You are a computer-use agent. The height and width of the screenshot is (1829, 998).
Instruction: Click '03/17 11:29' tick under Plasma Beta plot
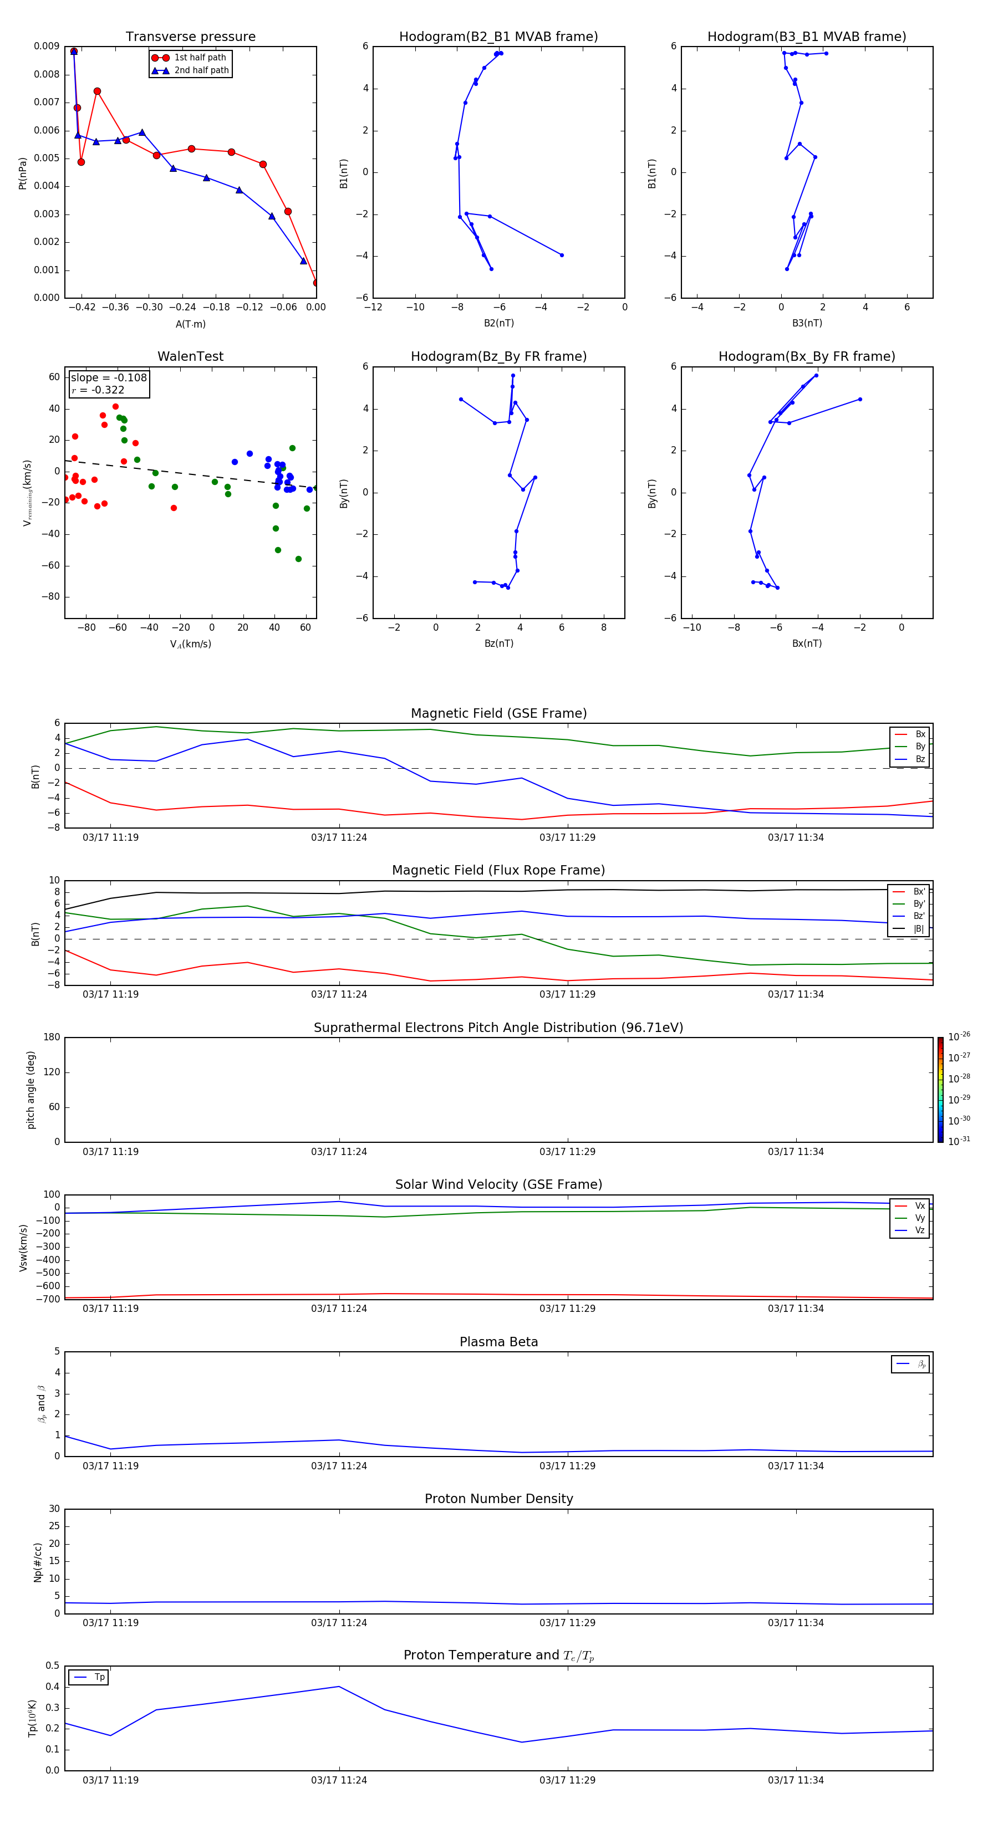(568, 1466)
